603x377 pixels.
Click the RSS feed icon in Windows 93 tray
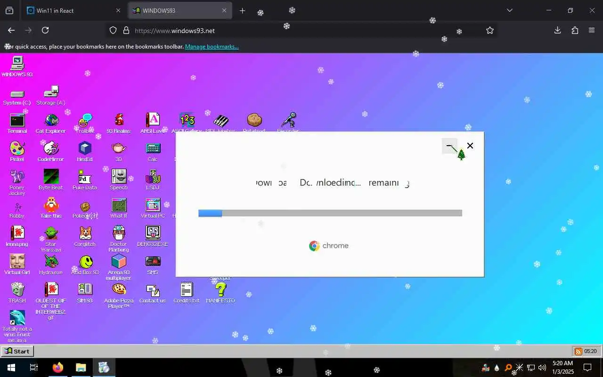click(578, 352)
